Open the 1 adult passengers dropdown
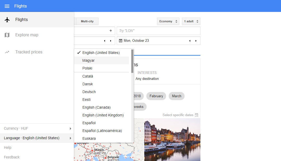Viewport: 281px width, 161px height. [191, 21]
